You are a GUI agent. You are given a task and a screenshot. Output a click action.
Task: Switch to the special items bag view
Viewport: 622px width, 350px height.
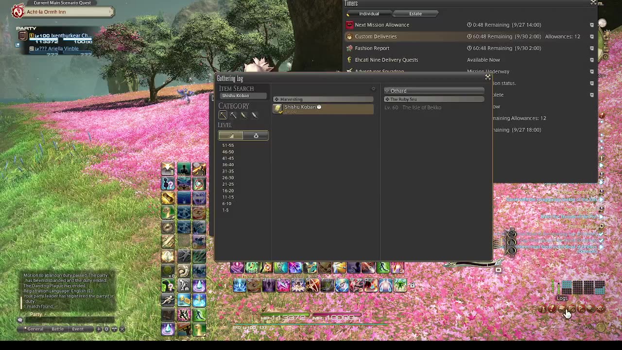coord(256,136)
